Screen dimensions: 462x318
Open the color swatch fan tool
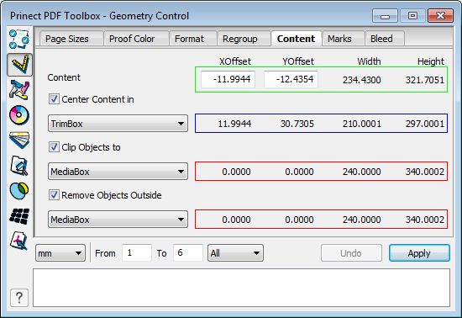point(19,140)
